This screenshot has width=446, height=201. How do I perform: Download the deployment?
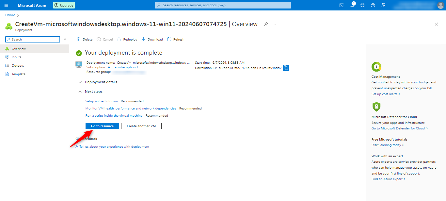coord(152,39)
